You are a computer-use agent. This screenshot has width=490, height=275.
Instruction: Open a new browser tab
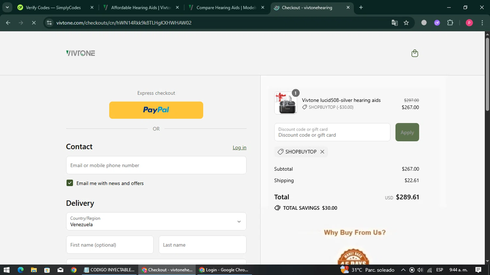click(x=361, y=8)
